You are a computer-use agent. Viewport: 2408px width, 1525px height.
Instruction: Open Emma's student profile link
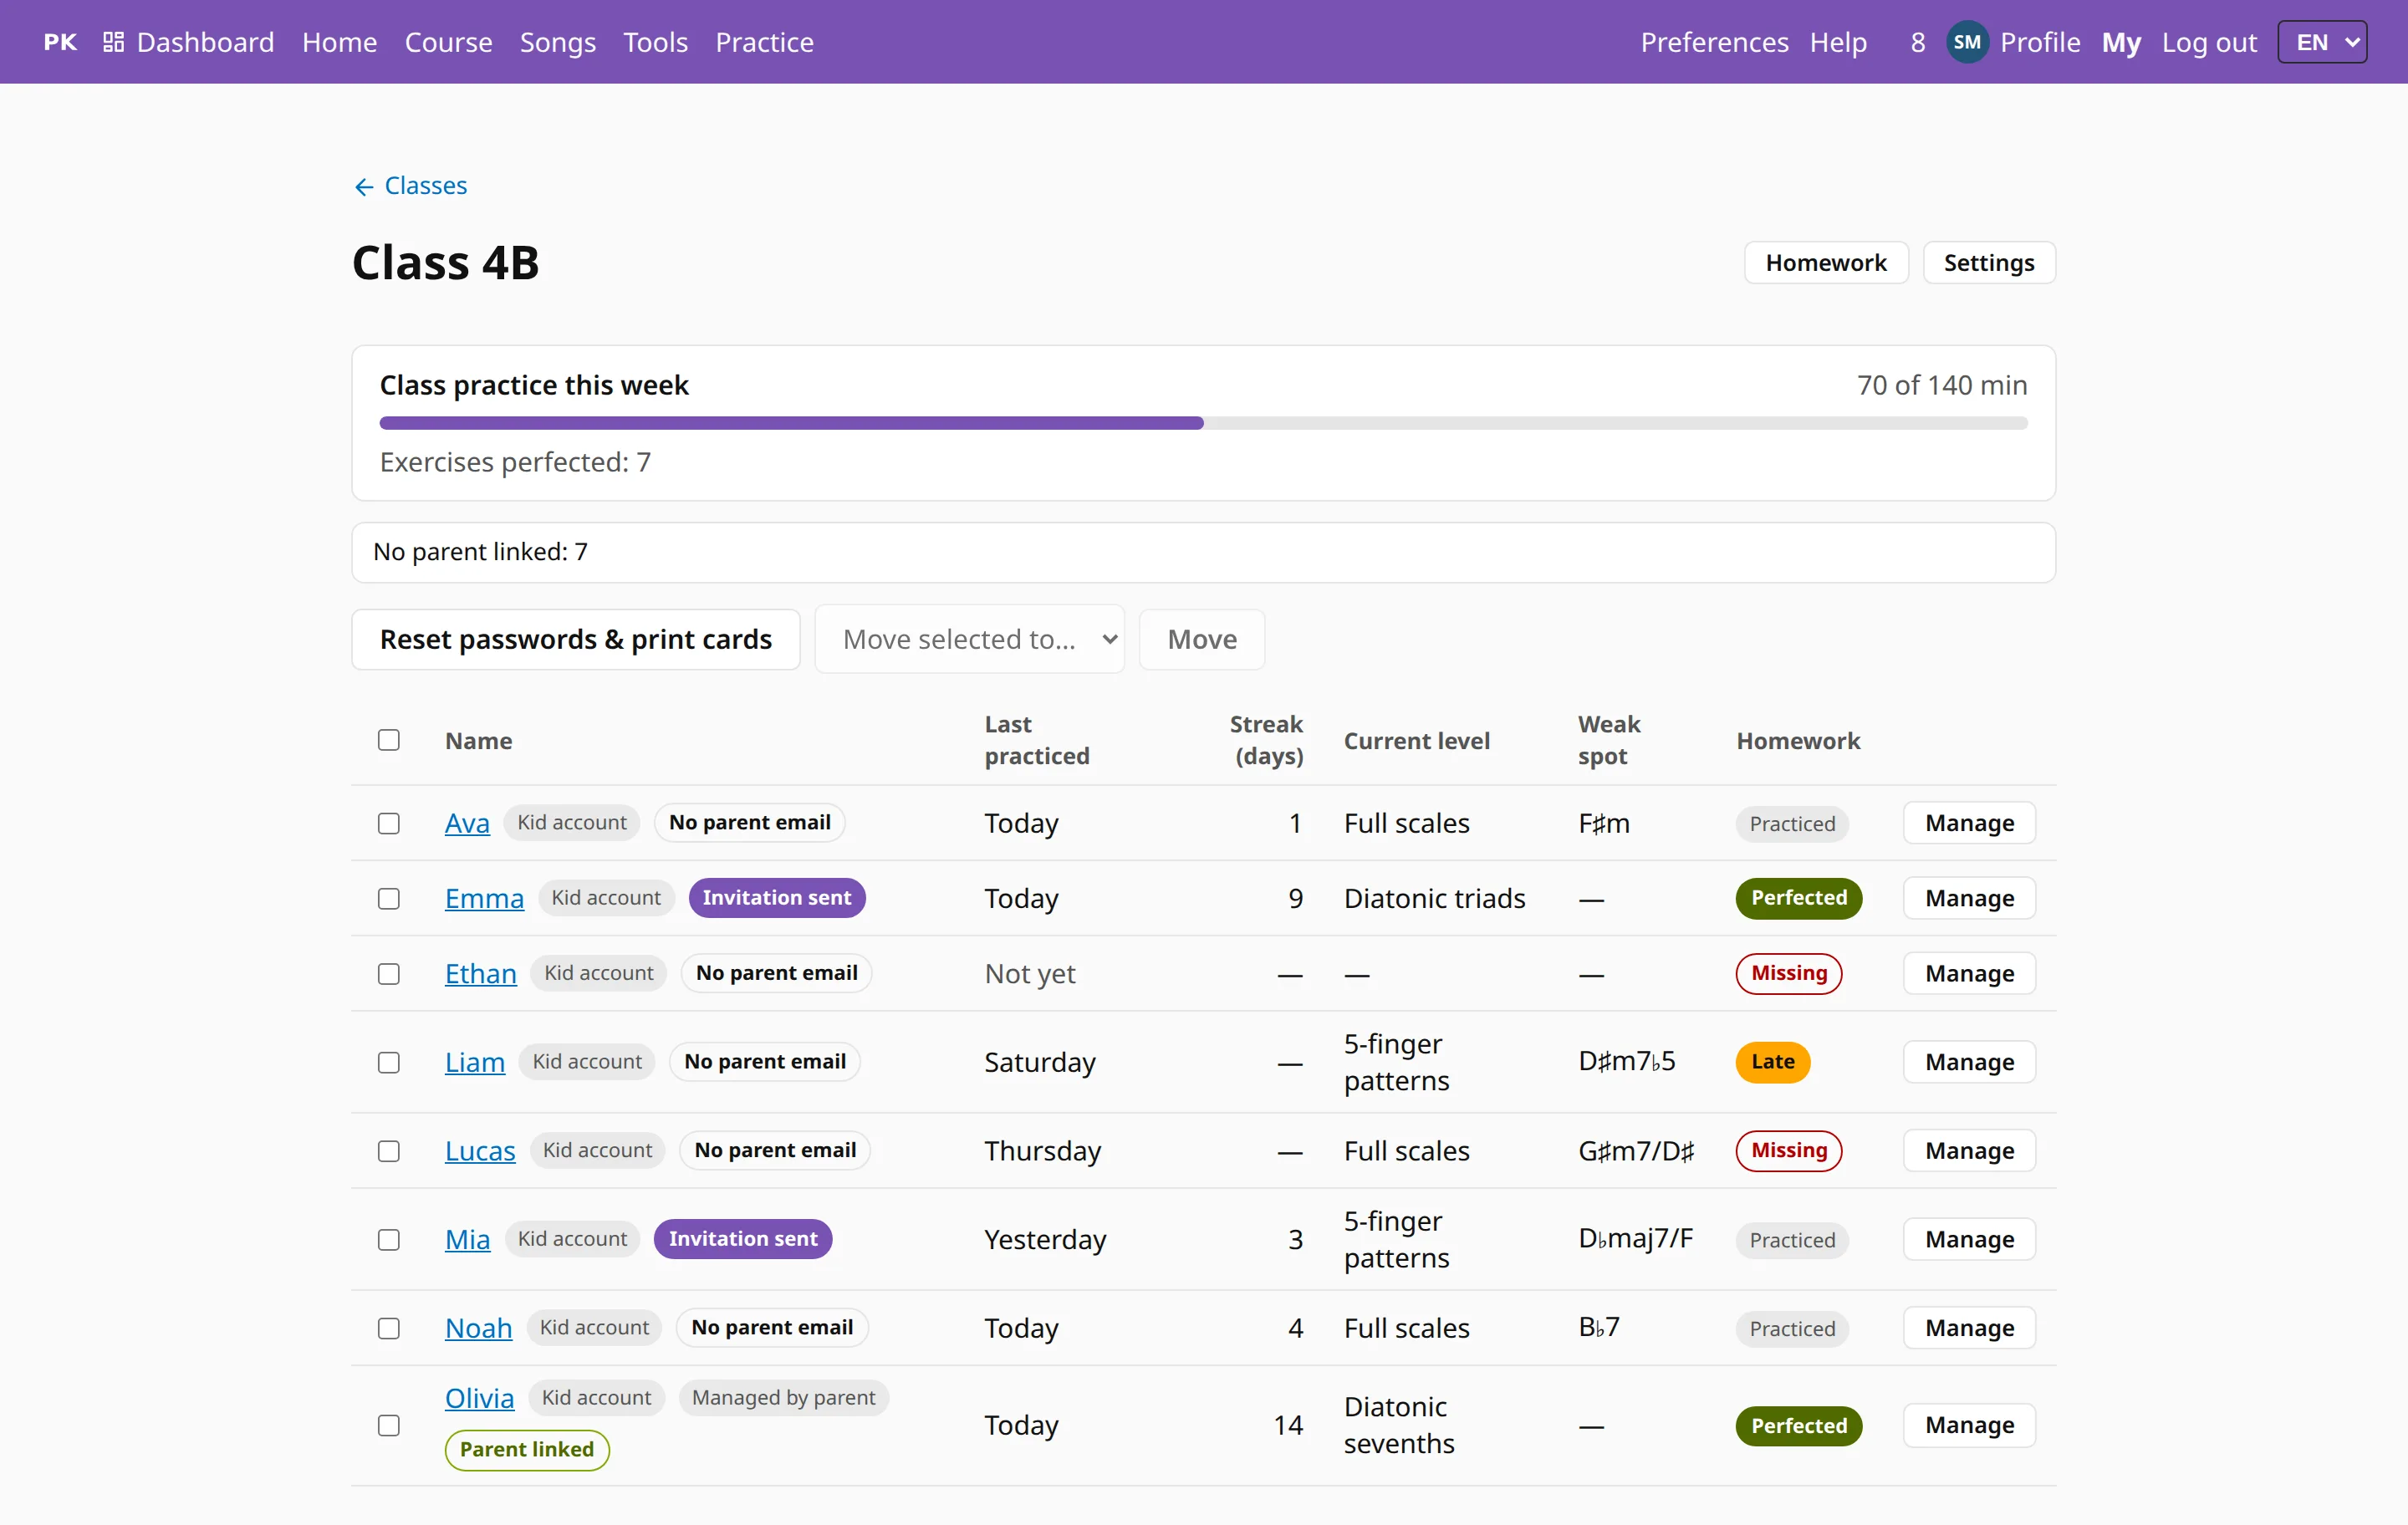[x=484, y=898]
